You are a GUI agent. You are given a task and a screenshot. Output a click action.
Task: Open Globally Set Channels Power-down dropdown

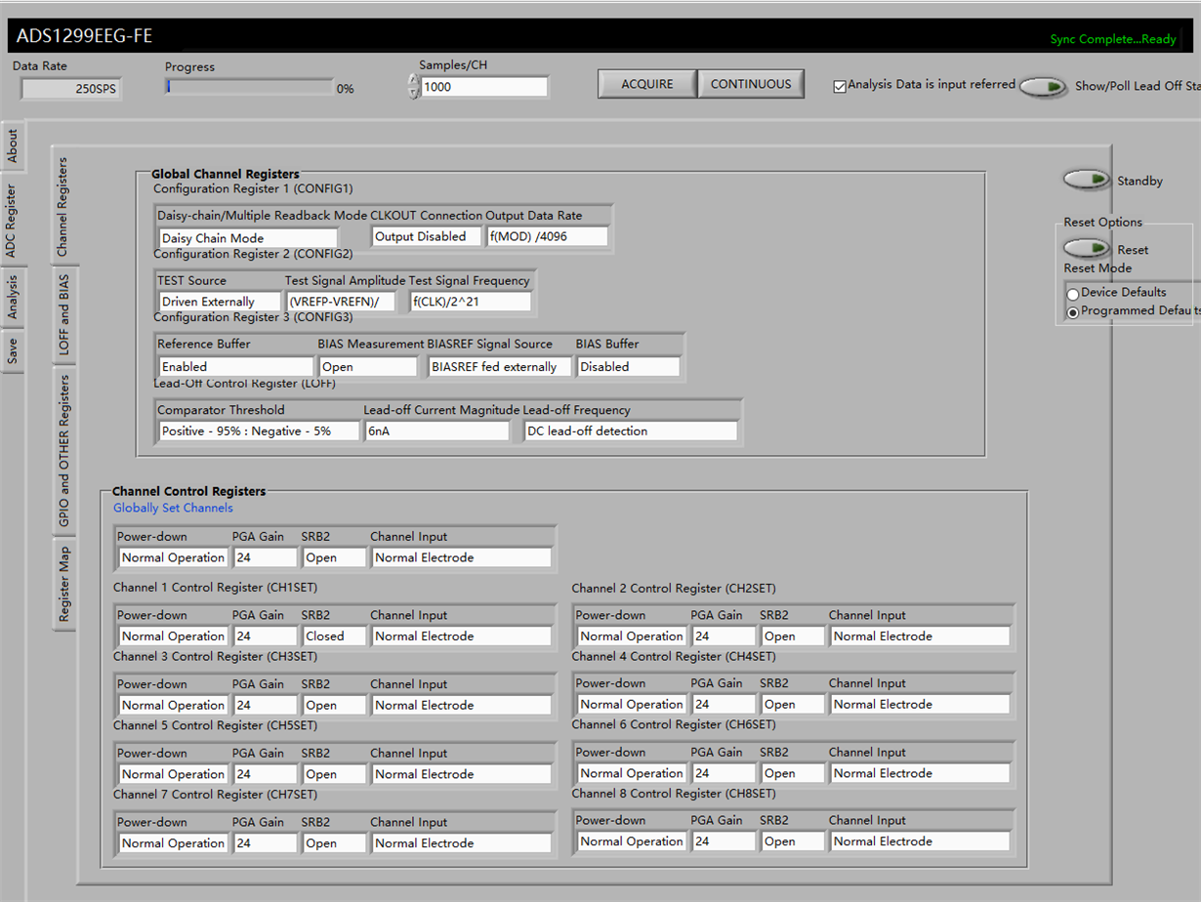173,558
